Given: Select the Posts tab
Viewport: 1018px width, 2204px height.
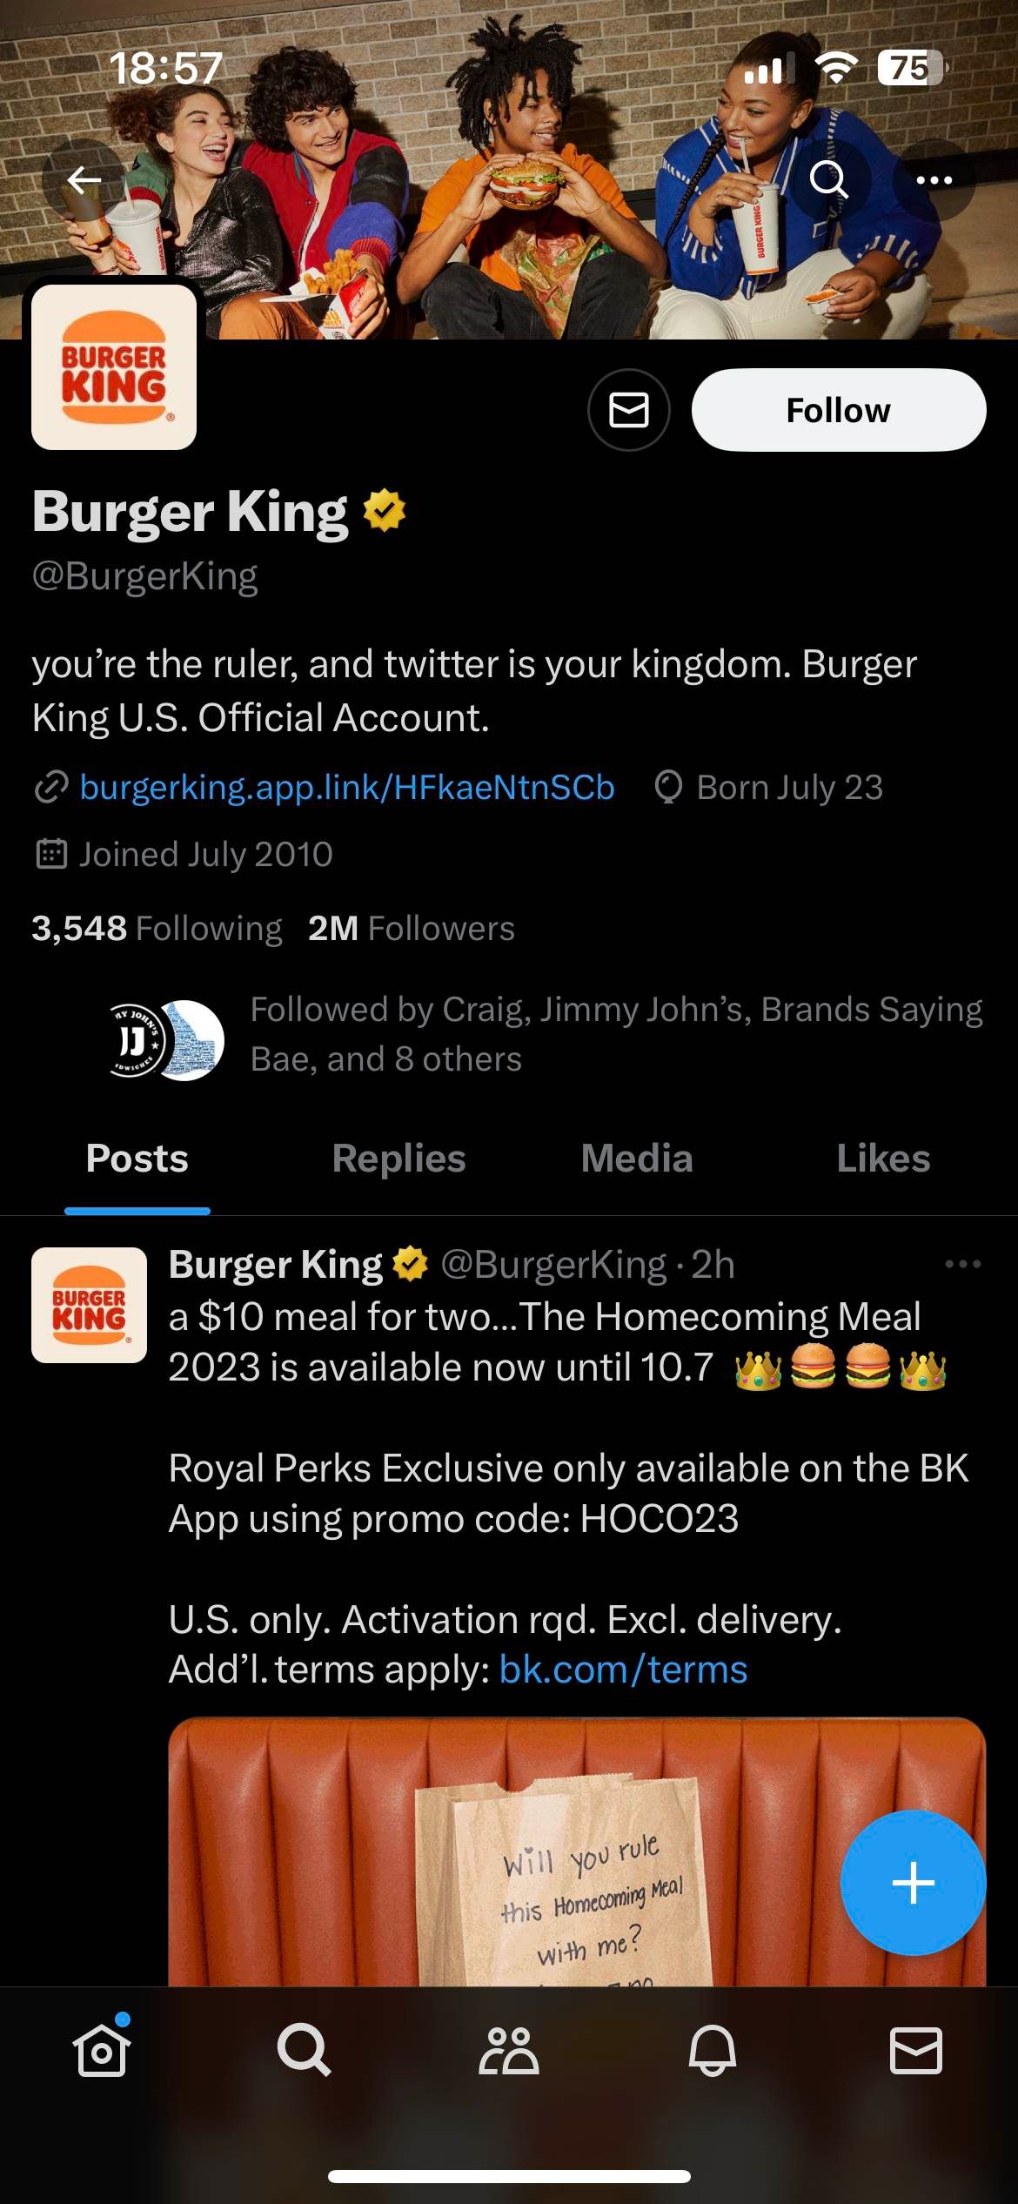Looking at the screenshot, I should click(x=137, y=1159).
